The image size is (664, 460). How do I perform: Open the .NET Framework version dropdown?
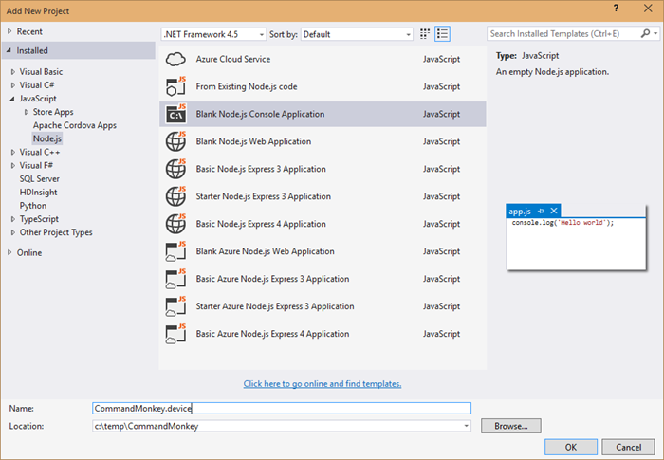pos(259,34)
